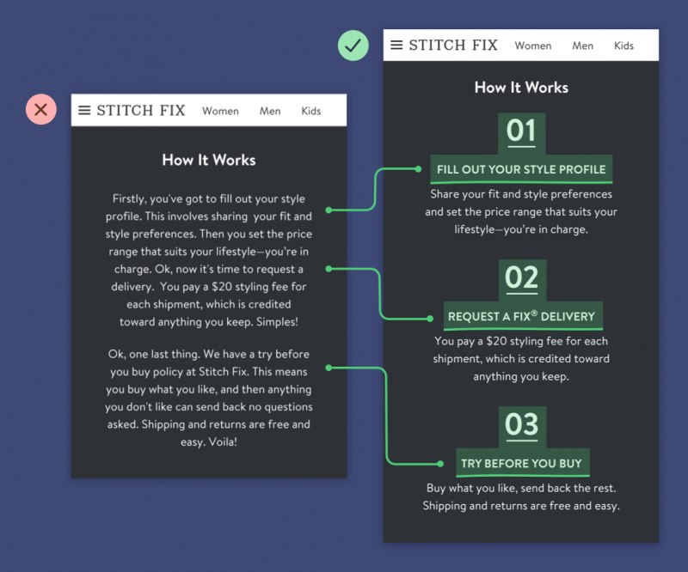This screenshot has width=688, height=572.
Task: Select Women tab in left mockup
Action: pos(220,111)
